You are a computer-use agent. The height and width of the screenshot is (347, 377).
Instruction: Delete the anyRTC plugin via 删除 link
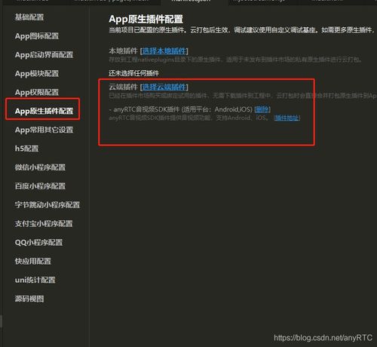pos(262,109)
